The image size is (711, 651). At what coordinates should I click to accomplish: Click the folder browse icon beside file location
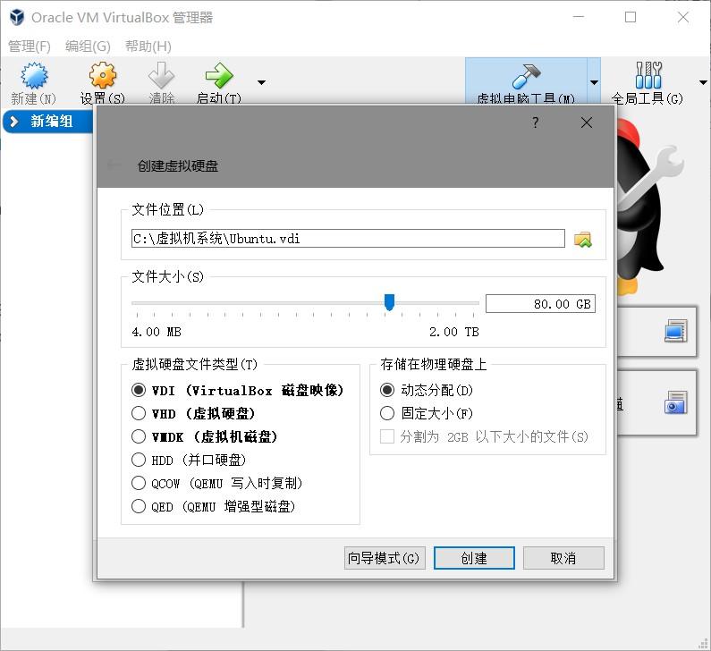(x=583, y=239)
